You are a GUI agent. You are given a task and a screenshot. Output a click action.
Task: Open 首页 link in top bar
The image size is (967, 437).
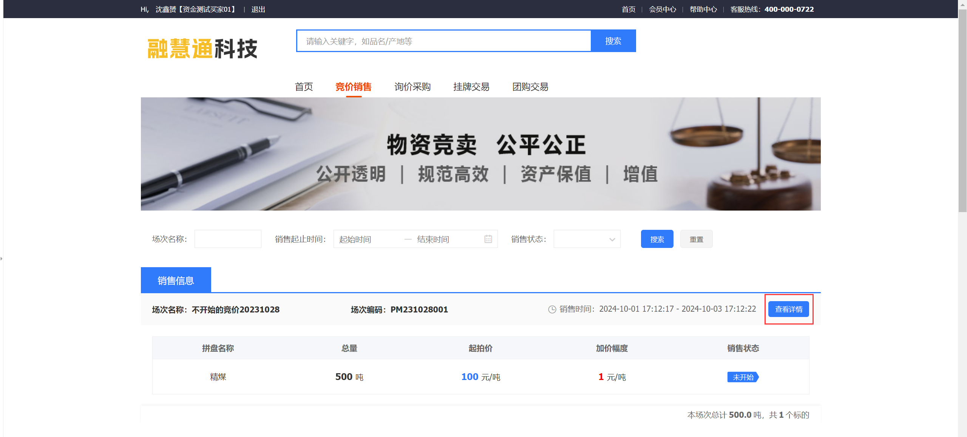[629, 9]
